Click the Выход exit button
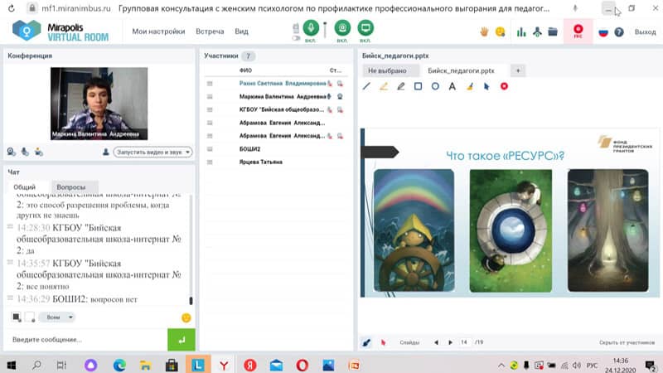 645,31
